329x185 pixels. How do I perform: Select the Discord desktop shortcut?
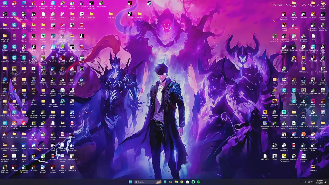click(43, 48)
